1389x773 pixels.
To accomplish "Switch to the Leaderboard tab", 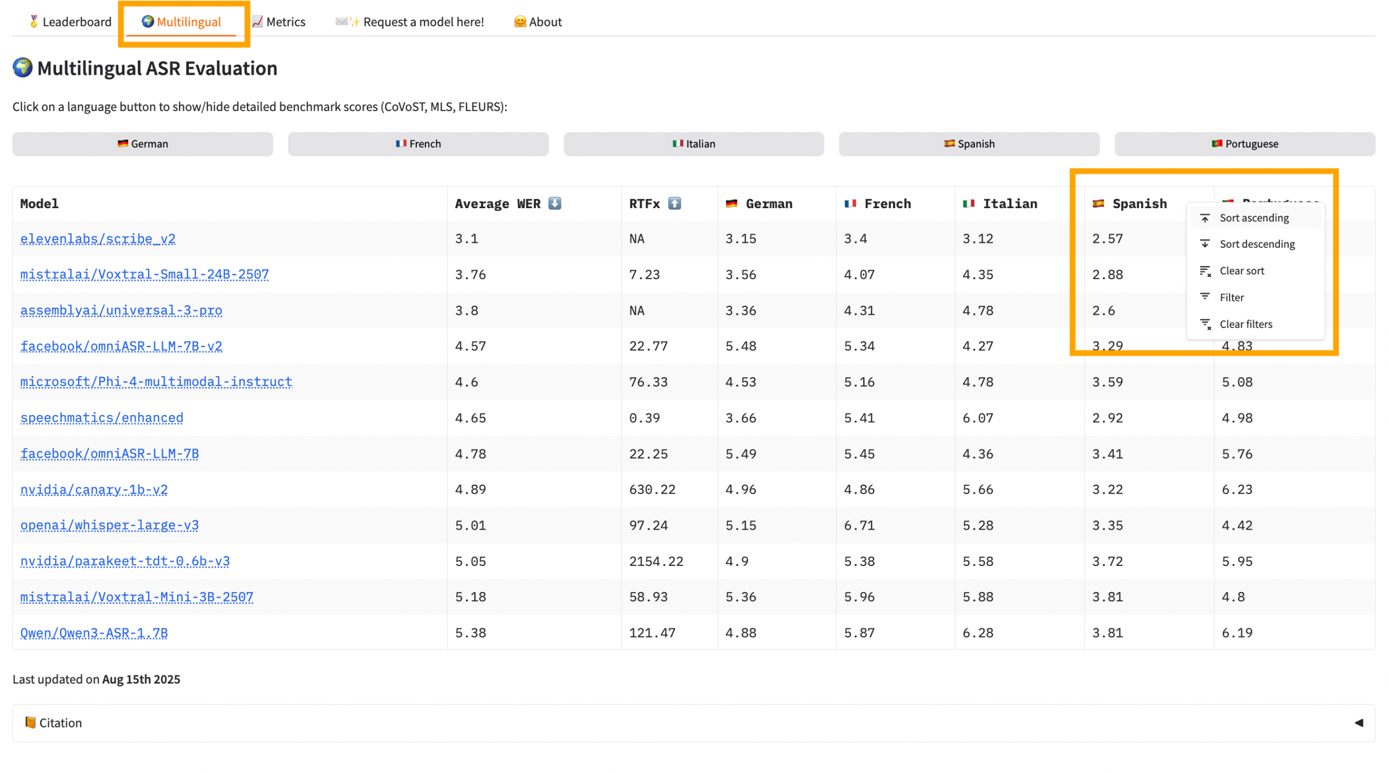I will coord(70,22).
